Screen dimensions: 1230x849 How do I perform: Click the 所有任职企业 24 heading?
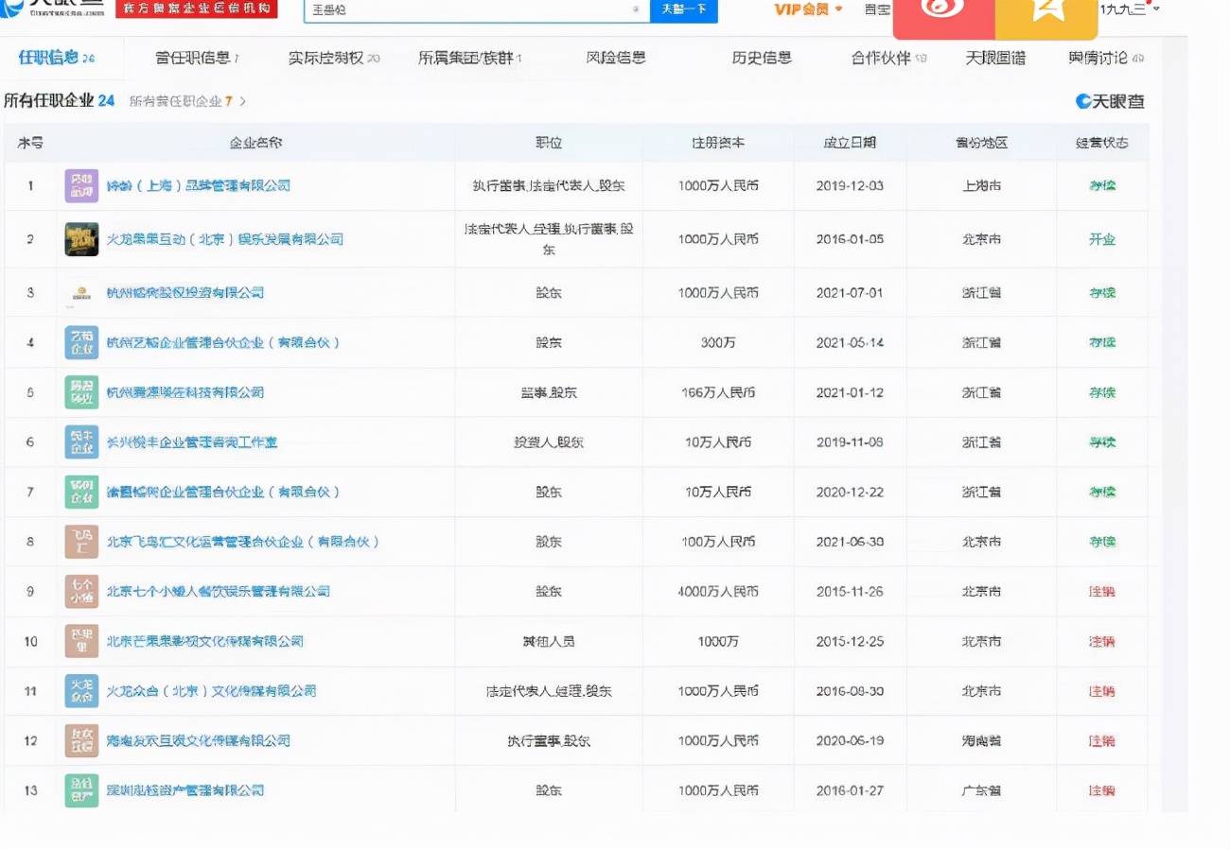pyautogui.click(x=59, y=100)
